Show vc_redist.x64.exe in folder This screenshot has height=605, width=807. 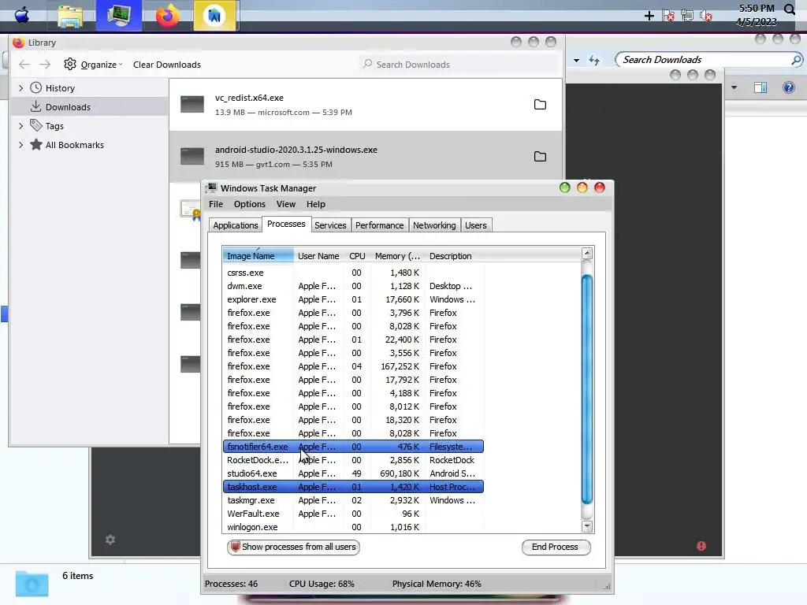pos(540,105)
